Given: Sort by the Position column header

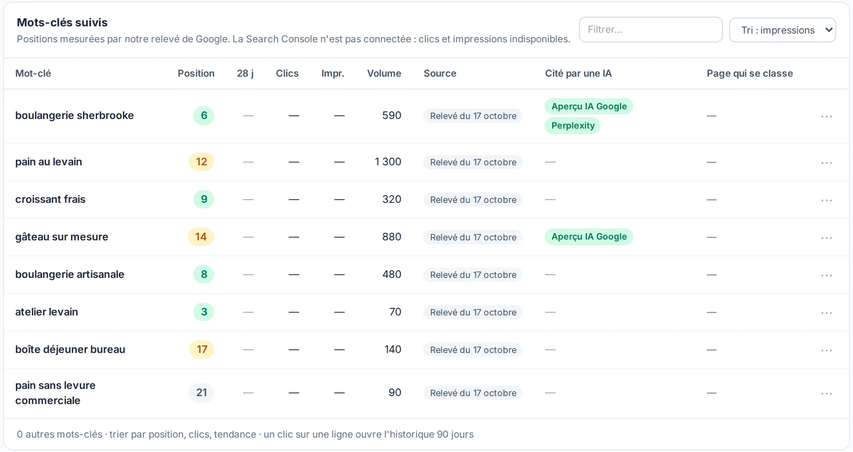Looking at the screenshot, I should coord(196,73).
